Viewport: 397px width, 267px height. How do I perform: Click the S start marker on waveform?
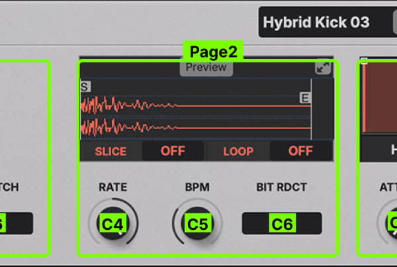point(85,87)
